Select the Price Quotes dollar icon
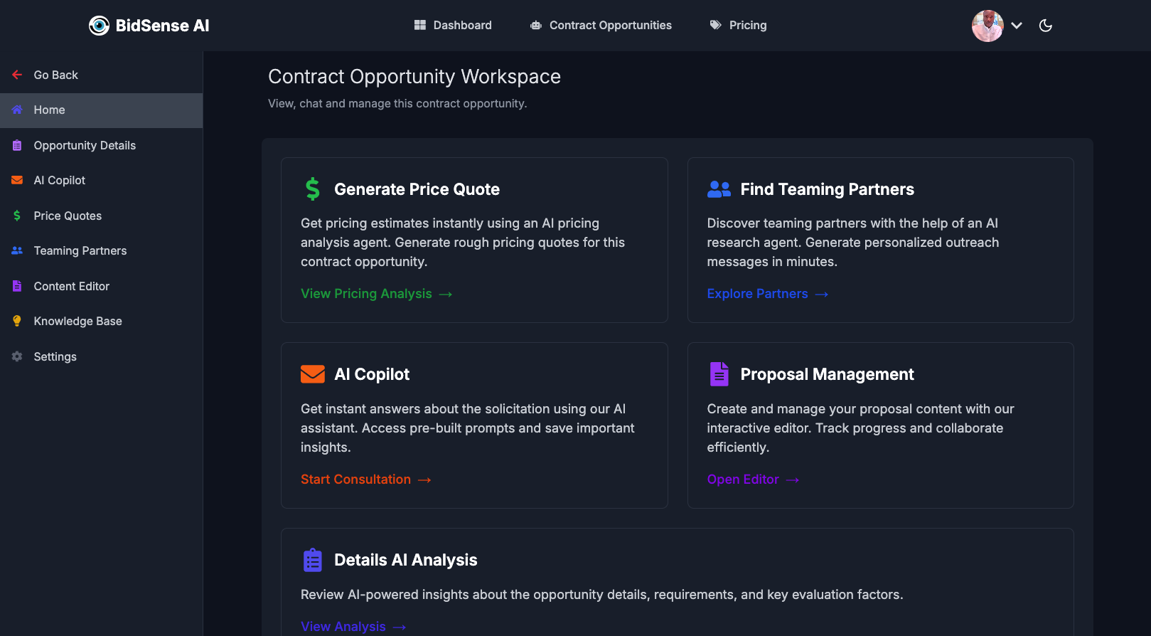This screenshot has width=1151, height=636. tap(16, 216)
